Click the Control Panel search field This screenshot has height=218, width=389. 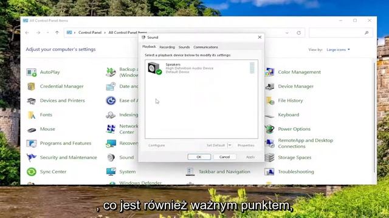(340, 33)
